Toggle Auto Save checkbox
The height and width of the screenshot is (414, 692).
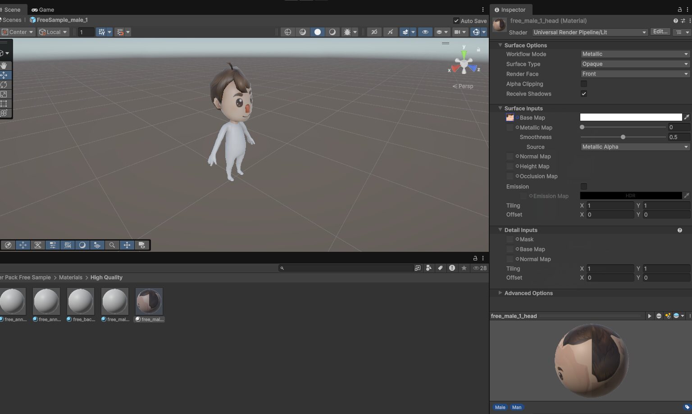click(456, 21)
